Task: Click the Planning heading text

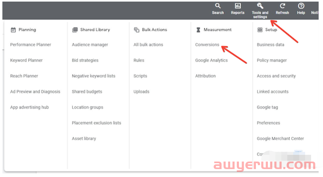Action: point(27,30)
